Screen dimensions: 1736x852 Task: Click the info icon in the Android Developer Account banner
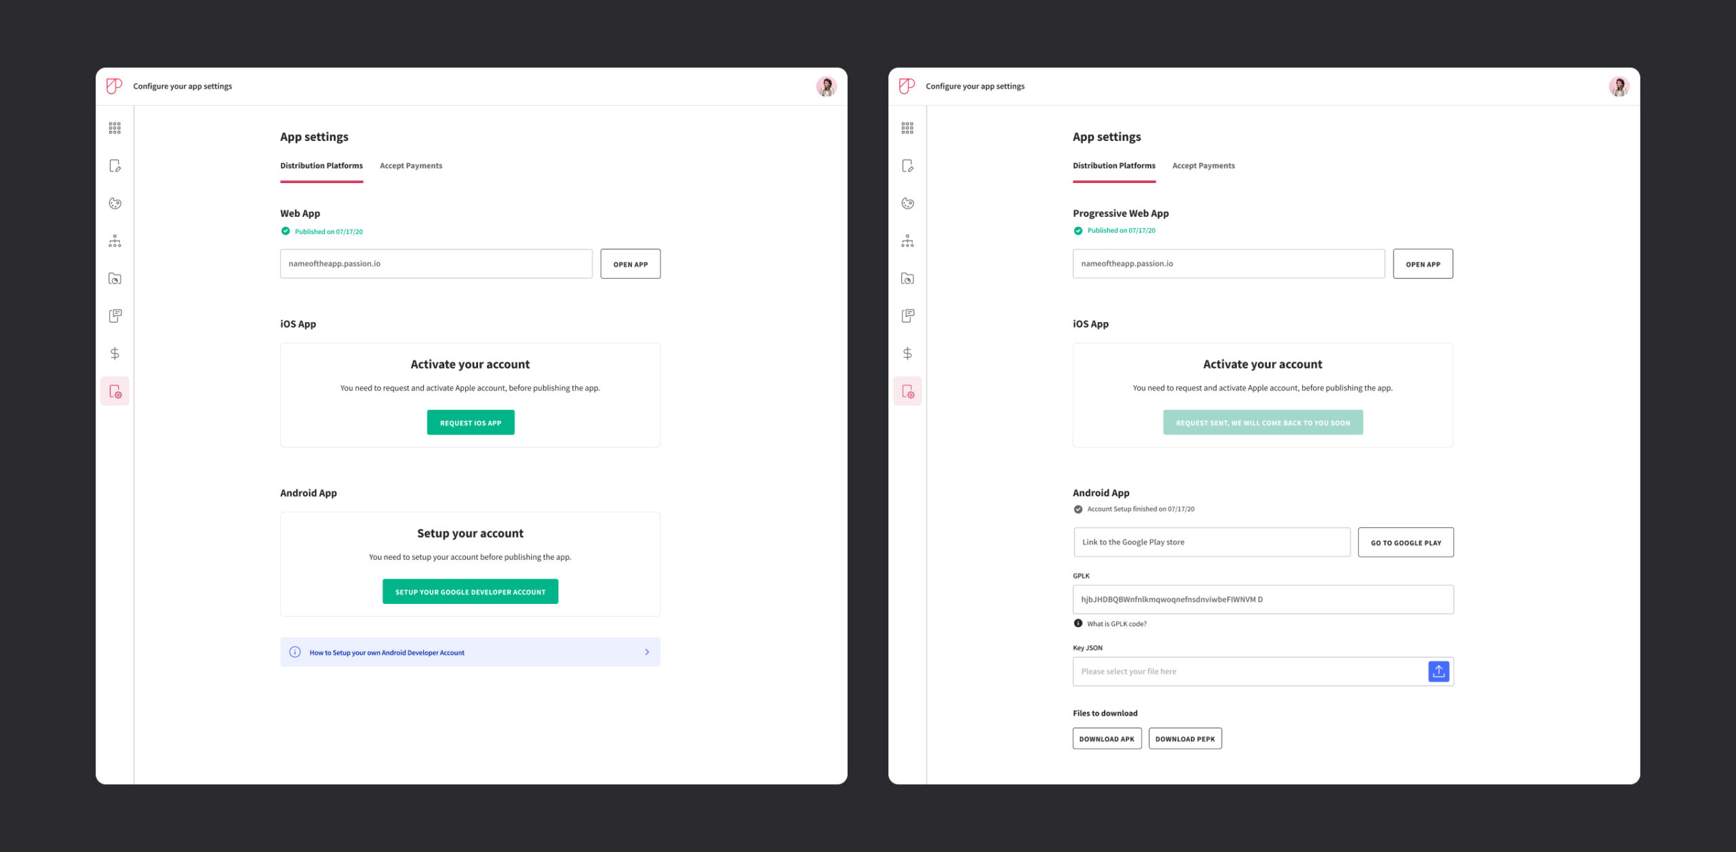click(295, 652)
